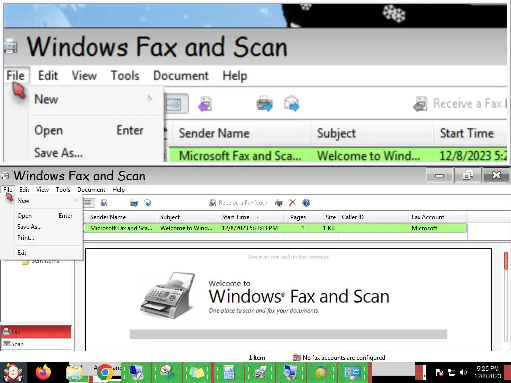This screenshot has width=511, height=383.
Task: Click the preview pane toggle in the magnified view
Action: pyautogui.click(x=177, y=104)
